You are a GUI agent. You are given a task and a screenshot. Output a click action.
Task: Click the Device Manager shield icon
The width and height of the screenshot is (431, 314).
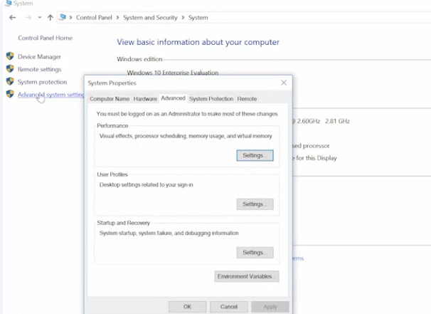click(x=10, y=56)
